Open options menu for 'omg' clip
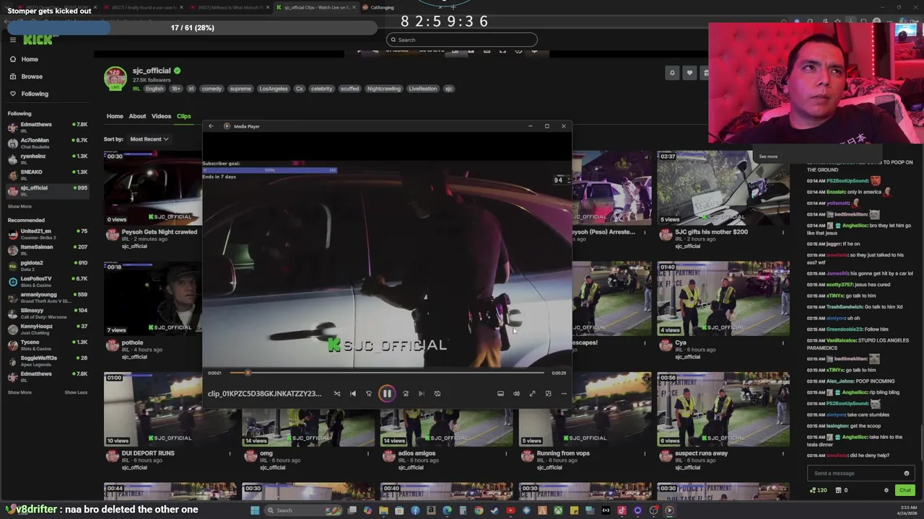The width and height of the screenshot is (924, 519). (368, 453)
